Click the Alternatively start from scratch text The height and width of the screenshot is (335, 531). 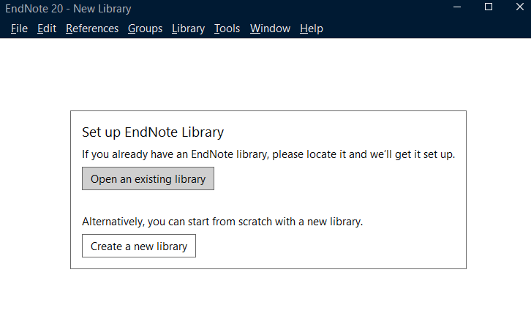tap(222, 222)
